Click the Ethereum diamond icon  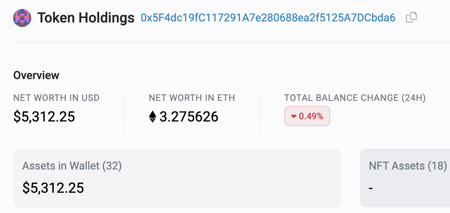tap(153, 117)
